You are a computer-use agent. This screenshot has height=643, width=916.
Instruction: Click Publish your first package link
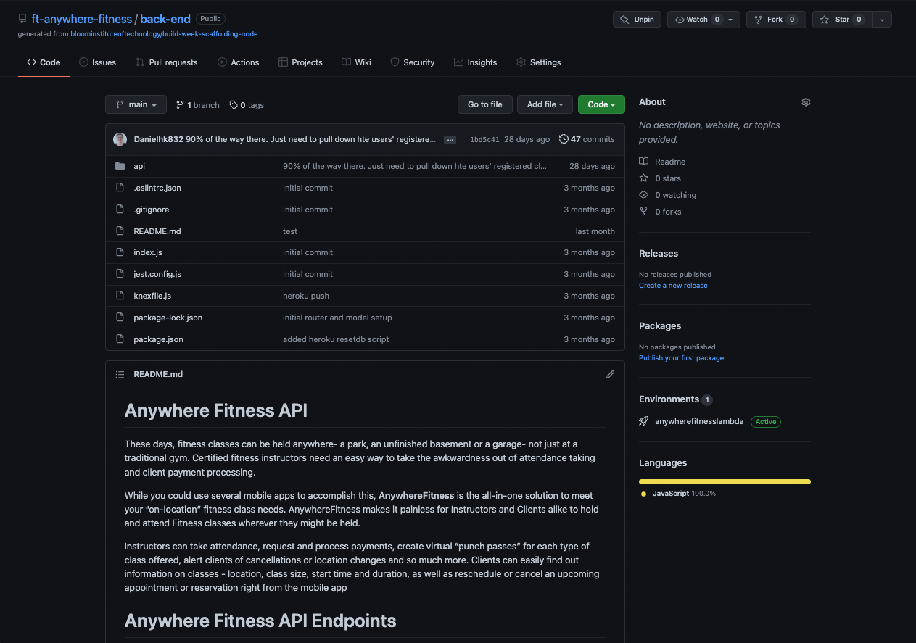click(681, 358)
